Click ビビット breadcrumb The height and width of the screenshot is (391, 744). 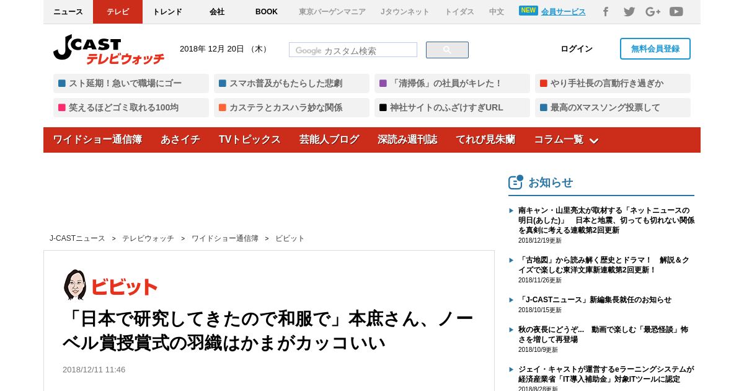[x=290, y=238]
